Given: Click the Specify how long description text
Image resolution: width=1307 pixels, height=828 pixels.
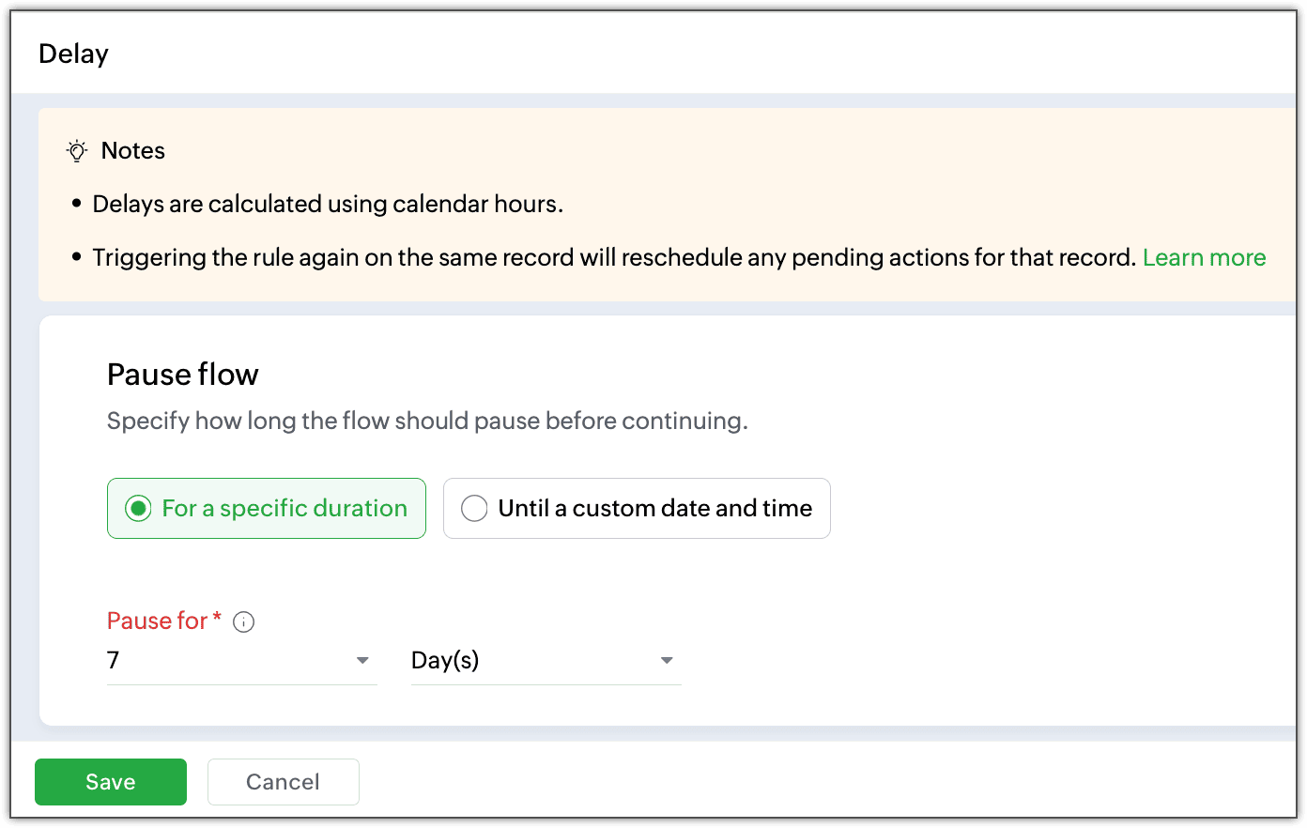Looking at the screenshot, I should click(427, 421).
